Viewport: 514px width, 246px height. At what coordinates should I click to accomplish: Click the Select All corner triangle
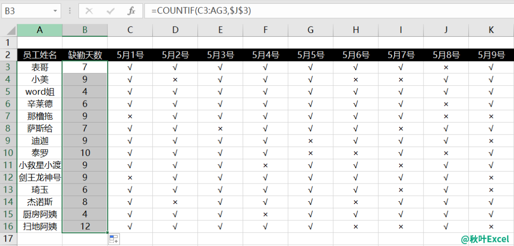[x=11, y=31]
